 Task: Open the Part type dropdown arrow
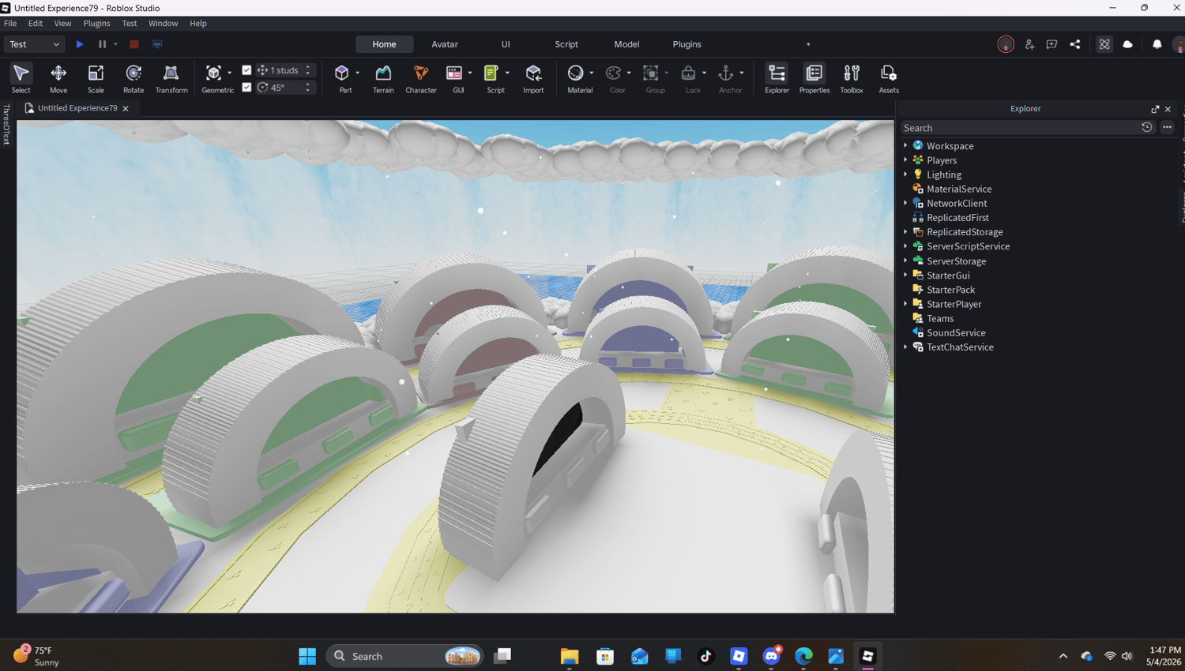point(358,73)
